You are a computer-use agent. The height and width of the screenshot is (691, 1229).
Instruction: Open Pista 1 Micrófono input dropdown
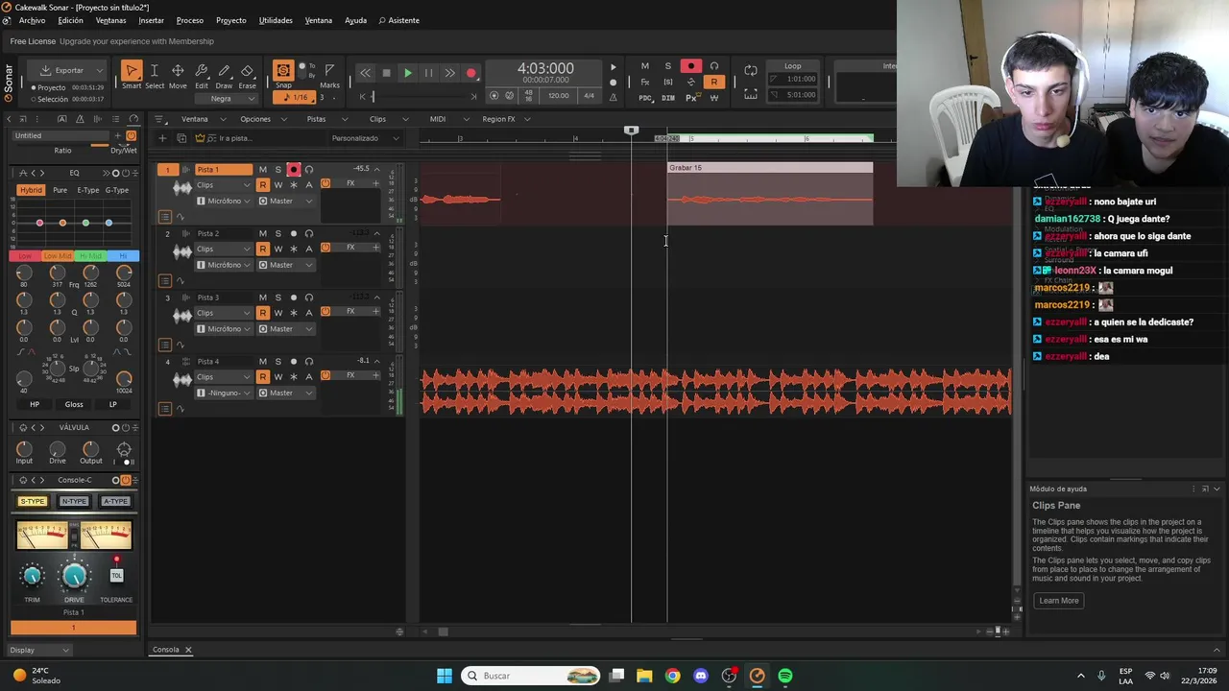224,201
